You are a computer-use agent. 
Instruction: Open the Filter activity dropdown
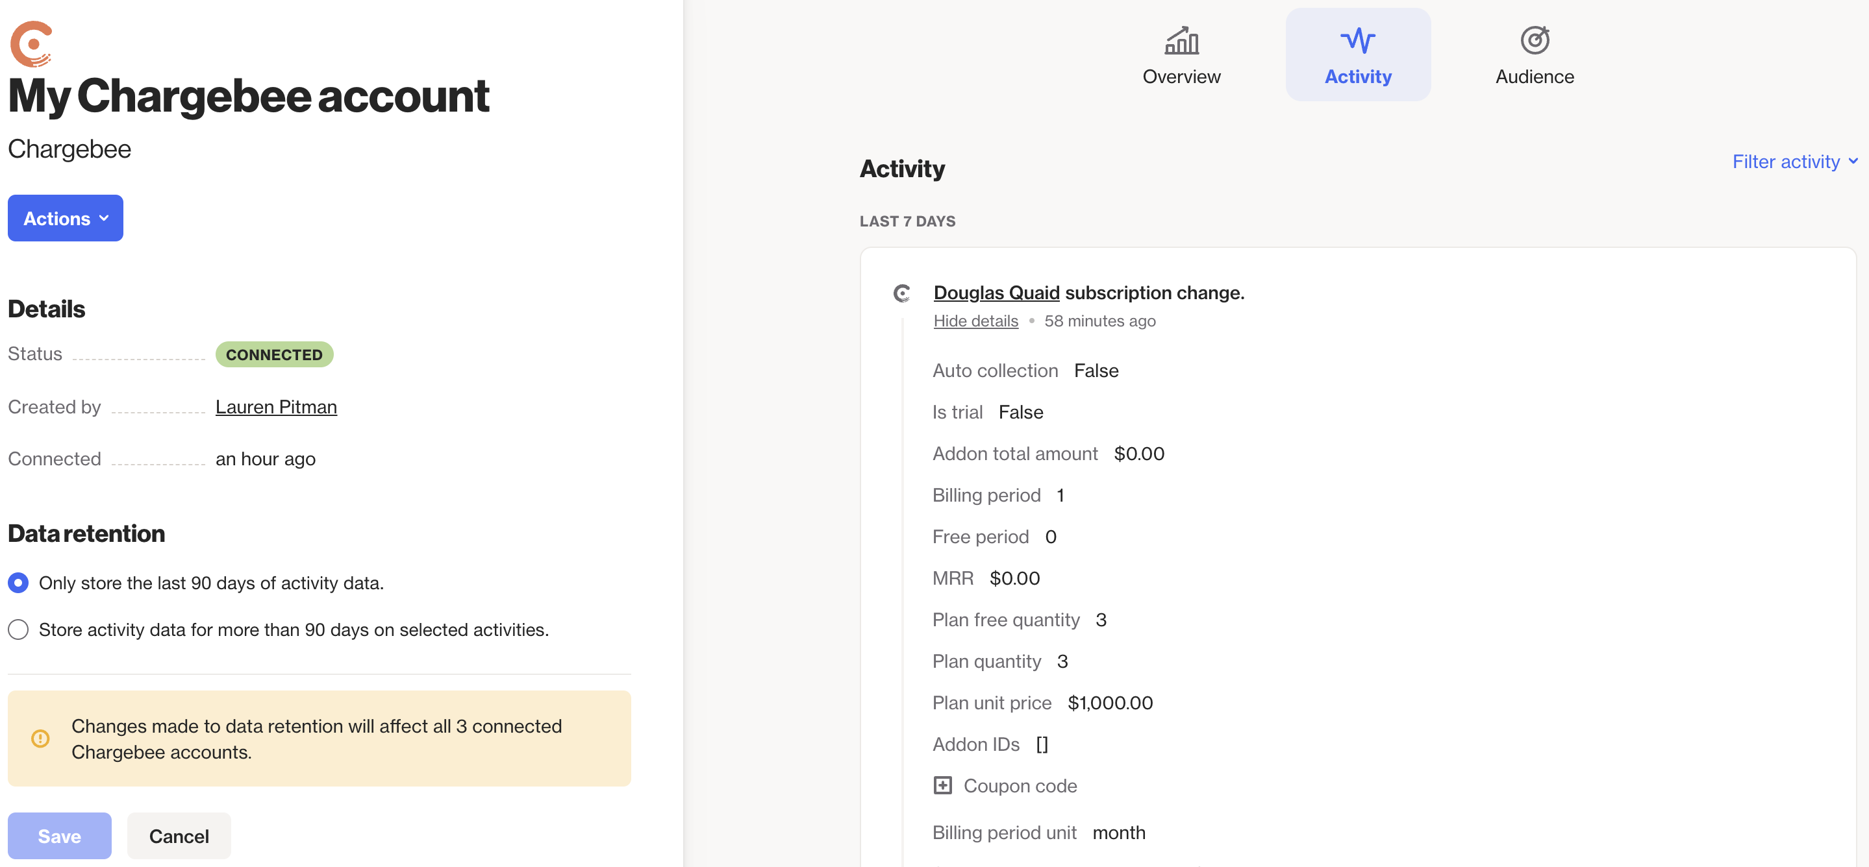(1794, 161)
